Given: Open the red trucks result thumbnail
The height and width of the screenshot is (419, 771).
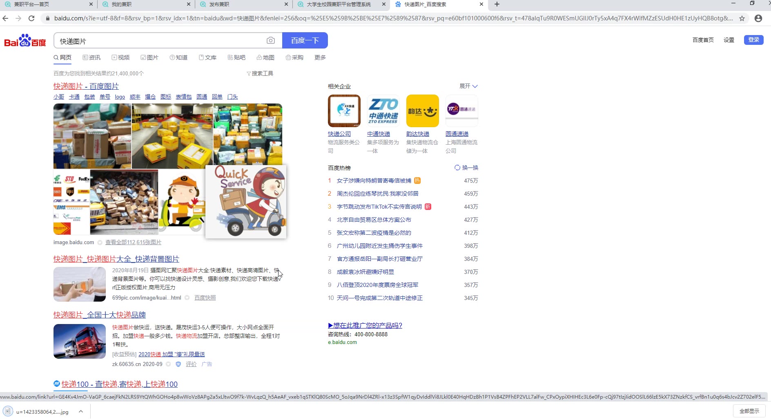Looking at the screenshot, I should click(x=80, y=341).
